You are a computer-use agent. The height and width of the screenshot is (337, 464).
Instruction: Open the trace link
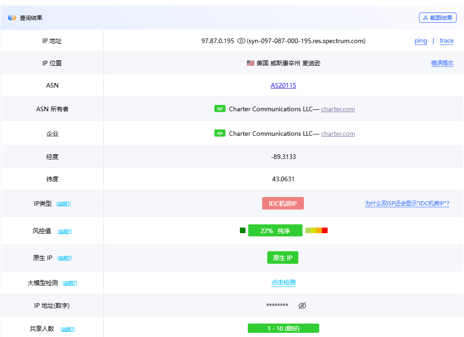pyautogui.click(x=446, y=41)
